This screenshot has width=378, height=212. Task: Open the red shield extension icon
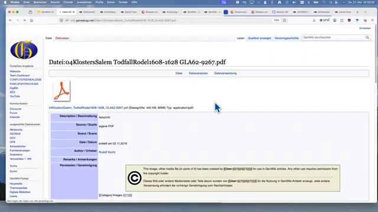click(x=349, y=21)
